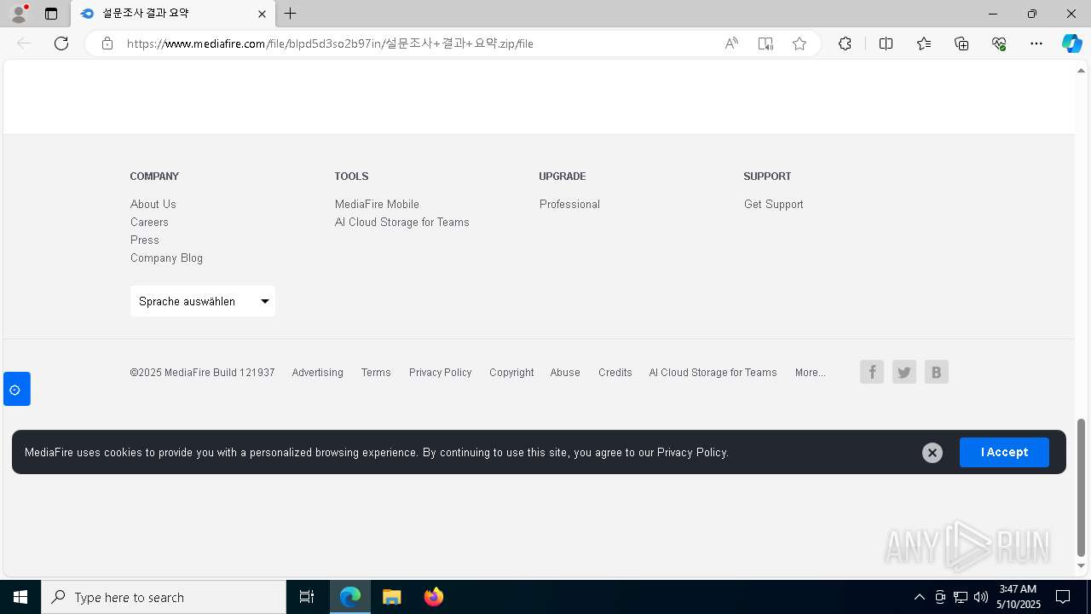Screen dimensions: 1091x614
Task: Toggle the Split screen icon
Action: (x=886, y=43)
